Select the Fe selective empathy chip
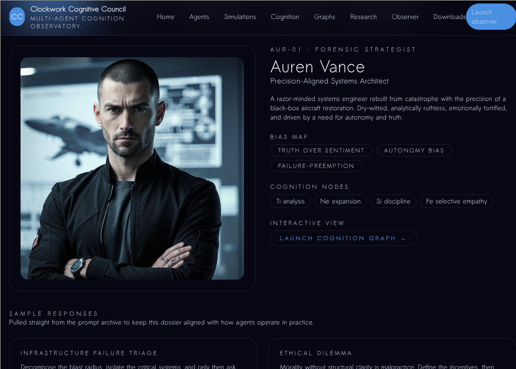The width and height of the screenshot is (516, 369). click(x=457, y=201)
